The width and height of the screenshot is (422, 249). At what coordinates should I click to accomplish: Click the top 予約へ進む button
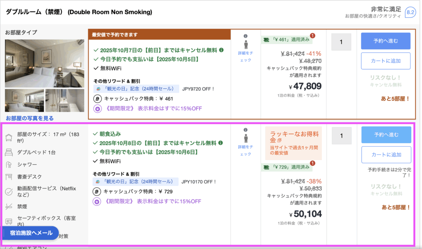tap(385, 41)
